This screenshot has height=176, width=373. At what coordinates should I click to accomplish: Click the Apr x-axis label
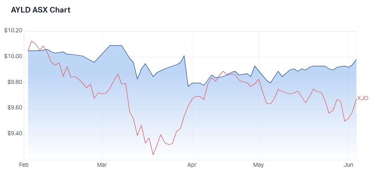click(x=192, y=165)
